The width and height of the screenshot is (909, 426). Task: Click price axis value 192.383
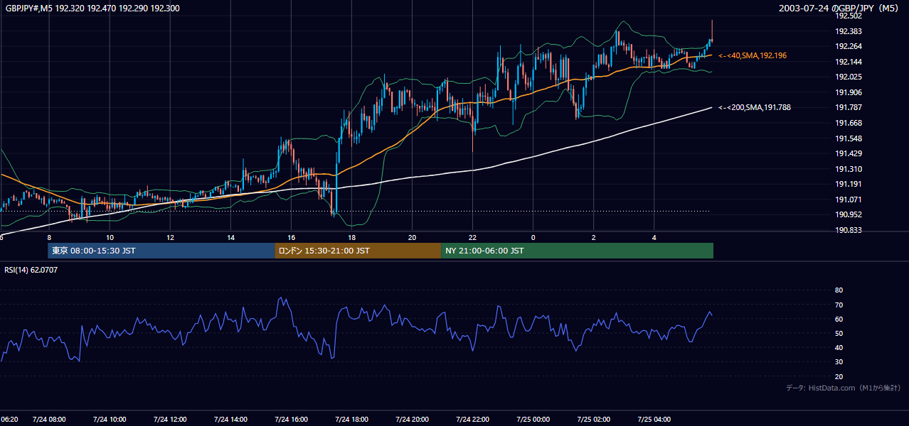(849, 31)
